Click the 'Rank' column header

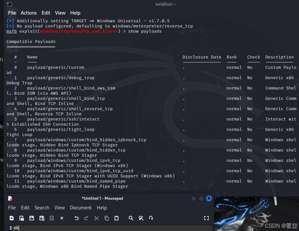click(231, 57)
